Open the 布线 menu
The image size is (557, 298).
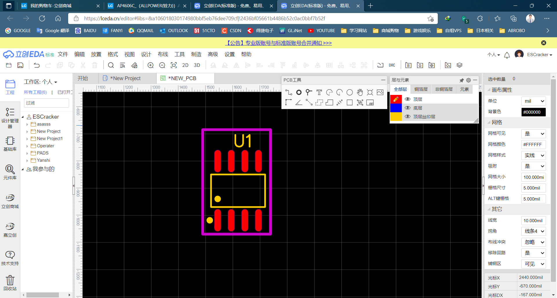pyautogui.click(x=163, y=54)
